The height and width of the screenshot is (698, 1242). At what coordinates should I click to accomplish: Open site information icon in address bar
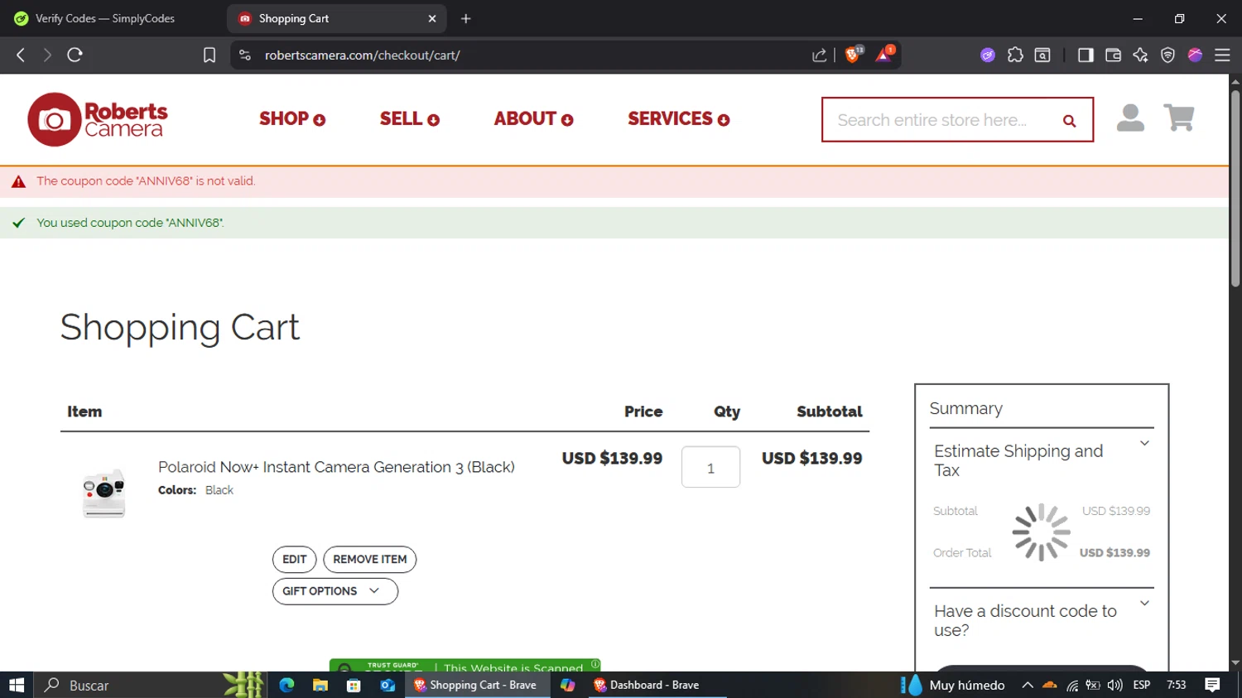click(244, 55)
